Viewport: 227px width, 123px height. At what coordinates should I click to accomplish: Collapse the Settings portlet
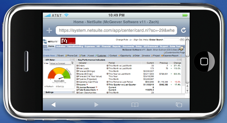coord(73,92)
